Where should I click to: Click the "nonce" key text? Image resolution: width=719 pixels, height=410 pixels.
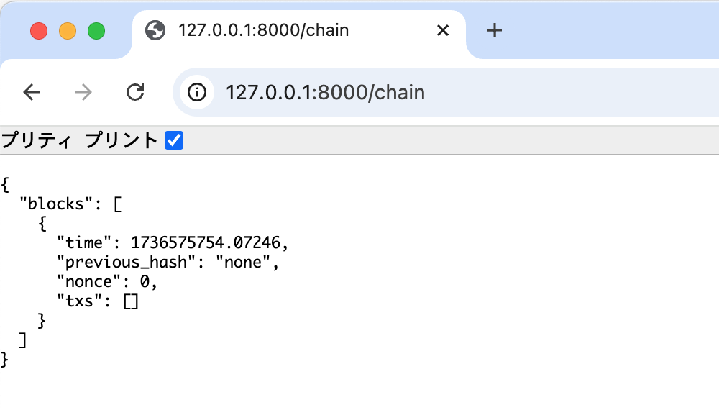[x=89, y=281]
